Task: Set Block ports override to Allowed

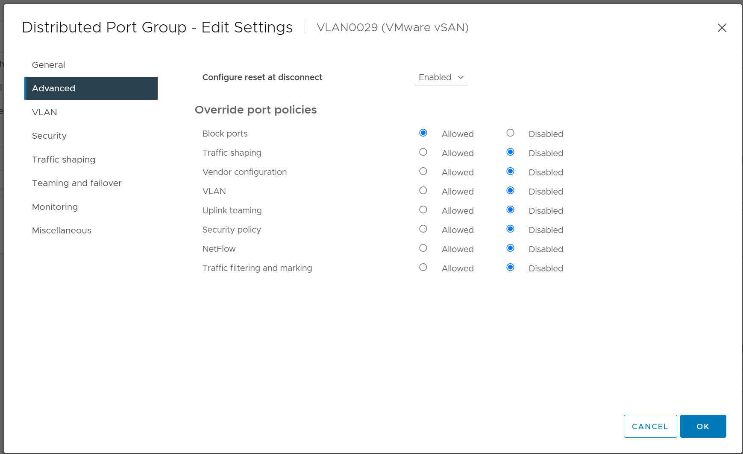Action: 423,133
